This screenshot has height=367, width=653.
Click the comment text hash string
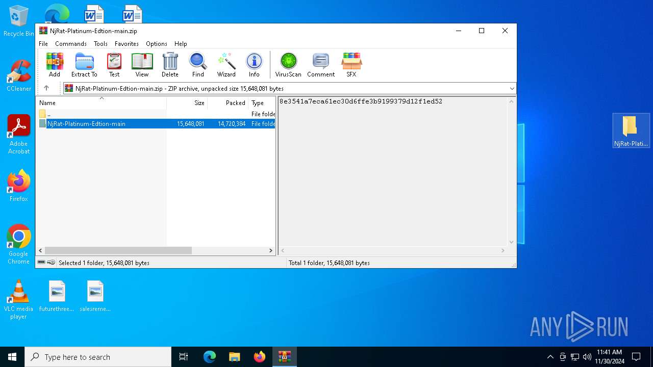[361, 101]
